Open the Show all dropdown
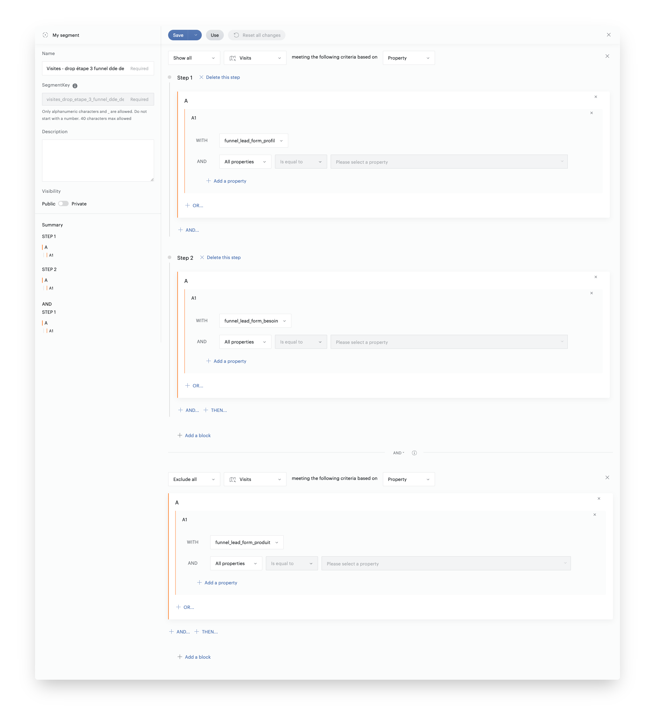This screenshot has width=655, height=706. 194,58
